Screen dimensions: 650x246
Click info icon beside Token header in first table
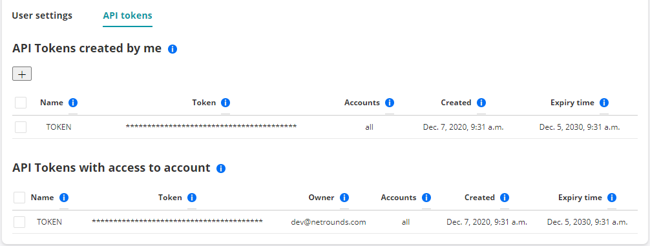pos(225,103)
